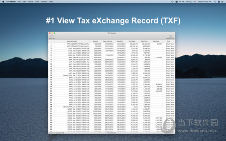The height and width of the screenshot is (141, 226).
Task: Click the Number of Records status text
Action: 56,133
